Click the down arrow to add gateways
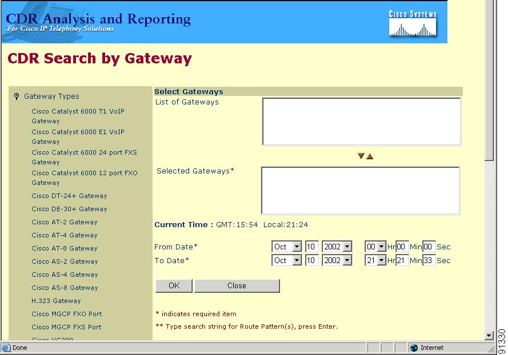Viewport: 508px width, 355px height. [x=361, y=156]
